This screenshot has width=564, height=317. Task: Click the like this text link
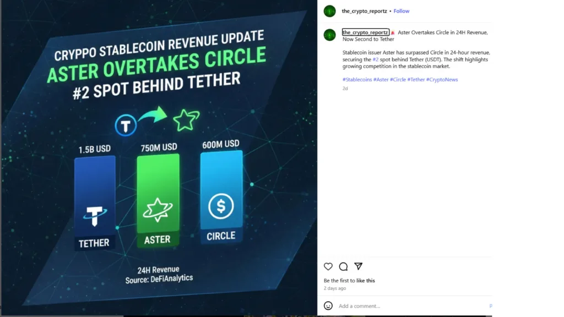366,280
